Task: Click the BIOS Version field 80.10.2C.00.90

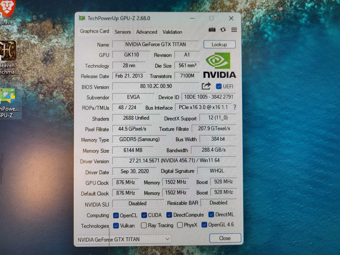Action: [156, 86]
